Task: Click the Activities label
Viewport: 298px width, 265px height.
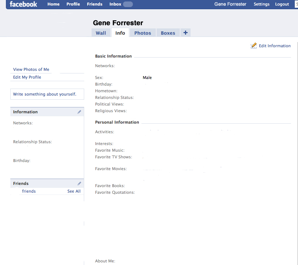Action: pyautogui.click(x=105, y=132)
